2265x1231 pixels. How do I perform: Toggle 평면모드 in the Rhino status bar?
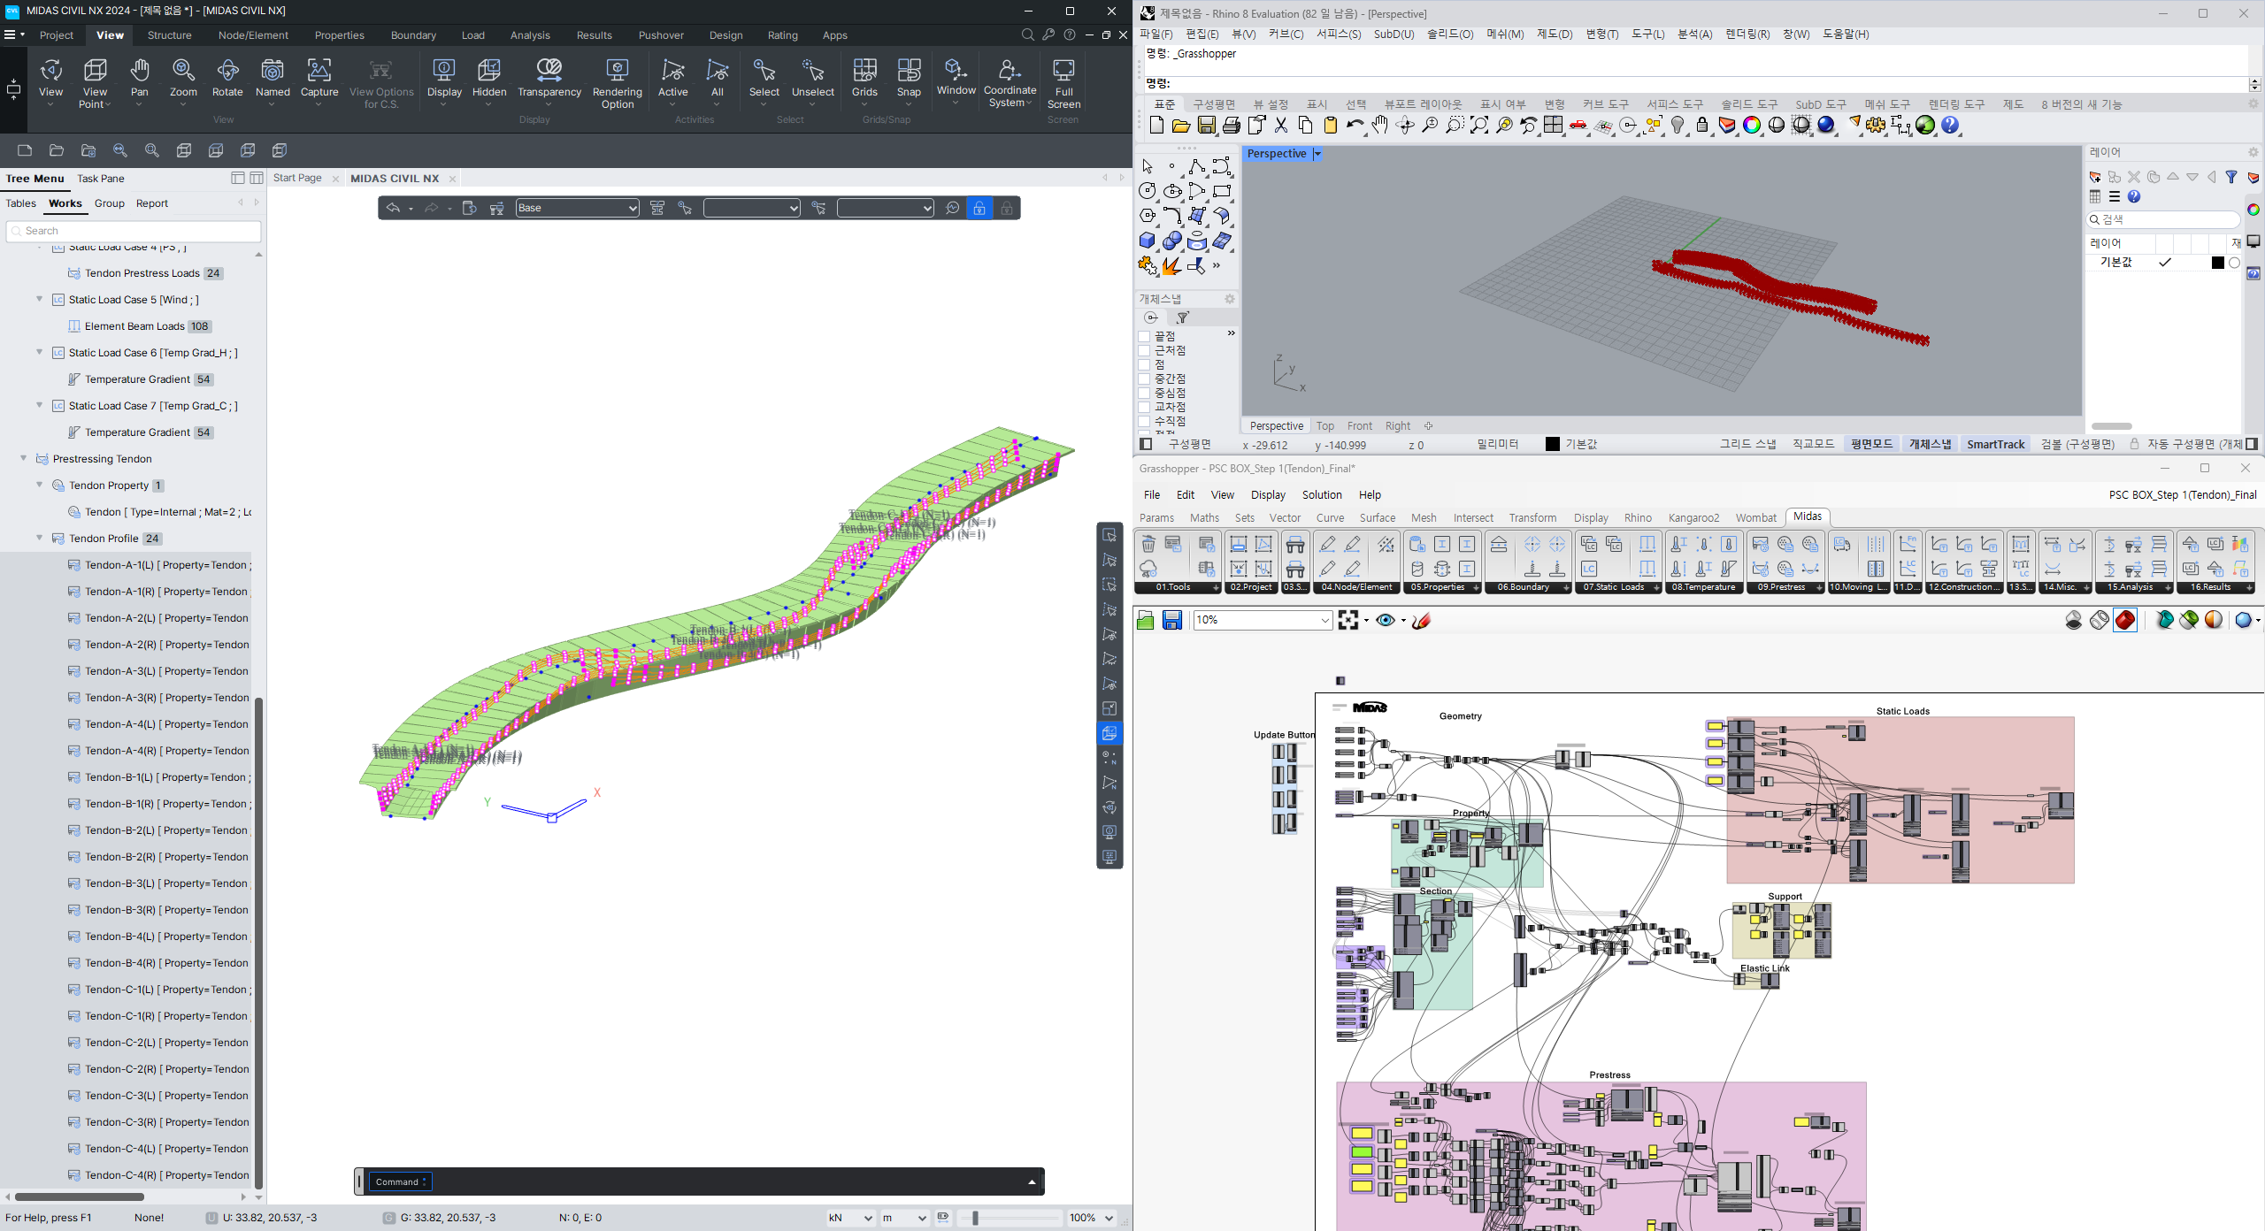(1870, 444)
